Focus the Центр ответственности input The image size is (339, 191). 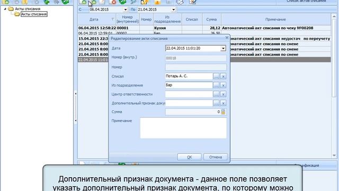(x=189, y=94)
